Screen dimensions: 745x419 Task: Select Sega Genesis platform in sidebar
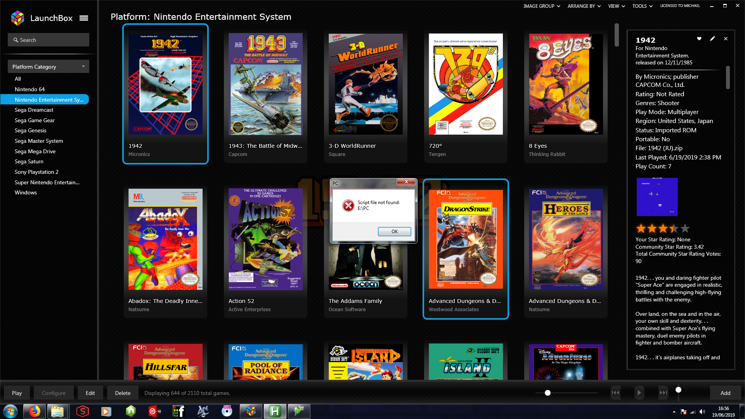tap(30, 131)
